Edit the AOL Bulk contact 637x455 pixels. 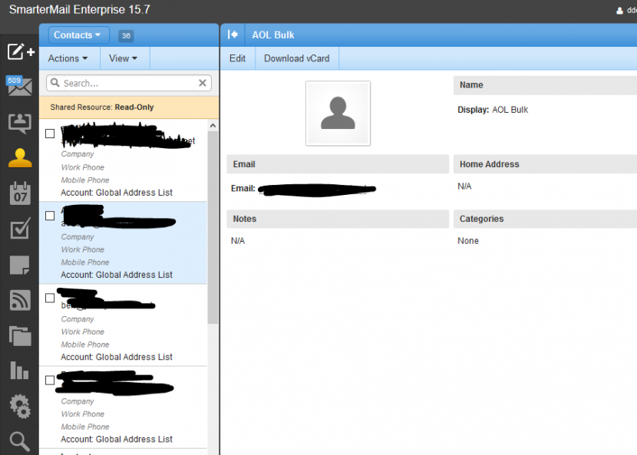click(237, 58)
